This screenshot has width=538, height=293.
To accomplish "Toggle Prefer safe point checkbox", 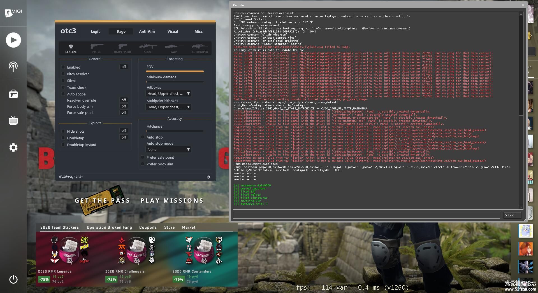I will [143, 157].
